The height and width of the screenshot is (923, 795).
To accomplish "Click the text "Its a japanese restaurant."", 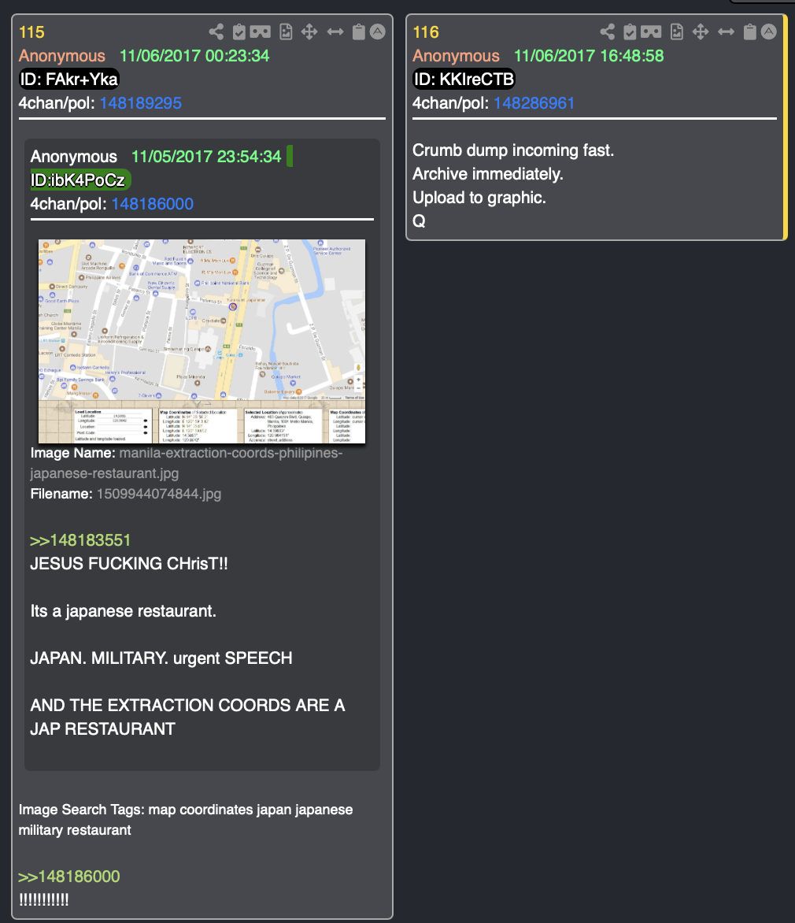I will pyautogui.click(x=123, y=611).
